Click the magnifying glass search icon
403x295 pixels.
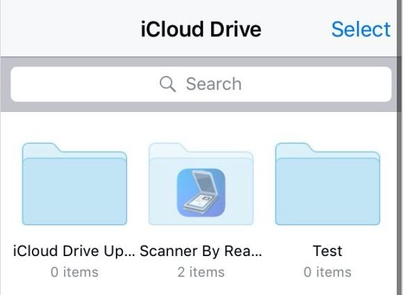167,84
